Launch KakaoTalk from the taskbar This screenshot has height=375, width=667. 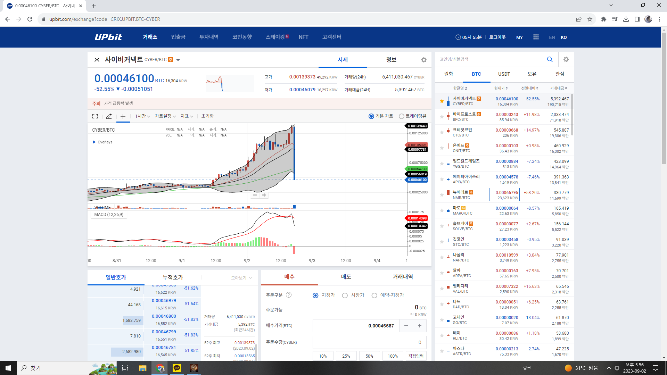point(177,368)
